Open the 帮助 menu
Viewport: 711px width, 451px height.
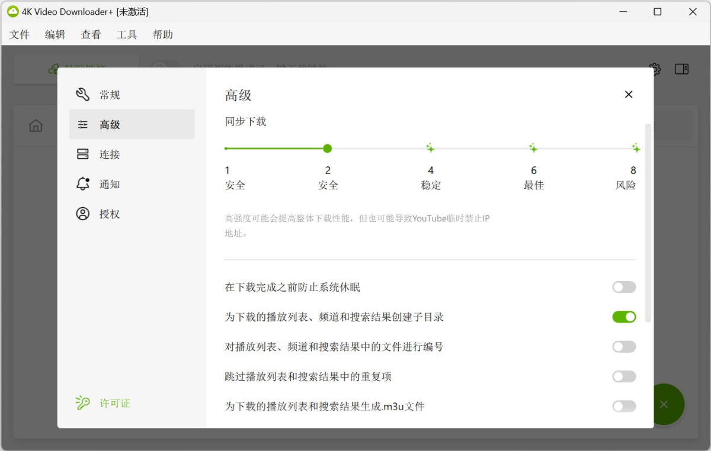tap(163, 34)
